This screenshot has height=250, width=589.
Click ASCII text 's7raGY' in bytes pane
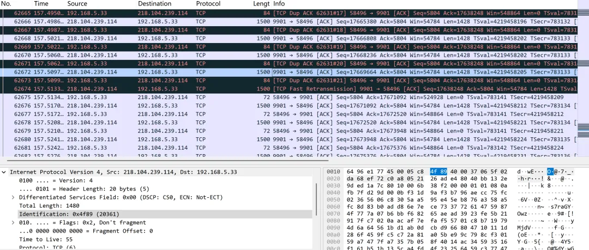point(560,206)
